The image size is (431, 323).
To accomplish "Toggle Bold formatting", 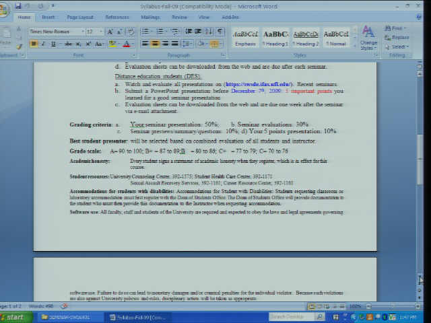I will [34, 44].
